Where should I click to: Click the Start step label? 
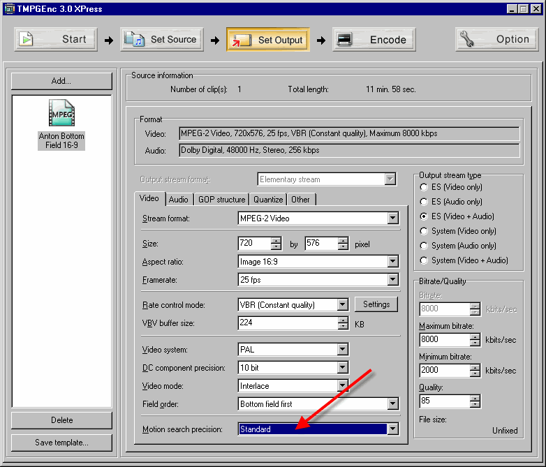coord(74,39)
